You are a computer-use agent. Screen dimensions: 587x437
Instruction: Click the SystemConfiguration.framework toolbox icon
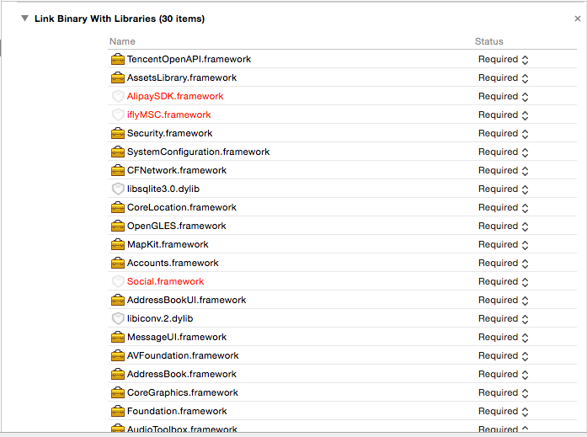pyautogui.click(x=118, y=152)
